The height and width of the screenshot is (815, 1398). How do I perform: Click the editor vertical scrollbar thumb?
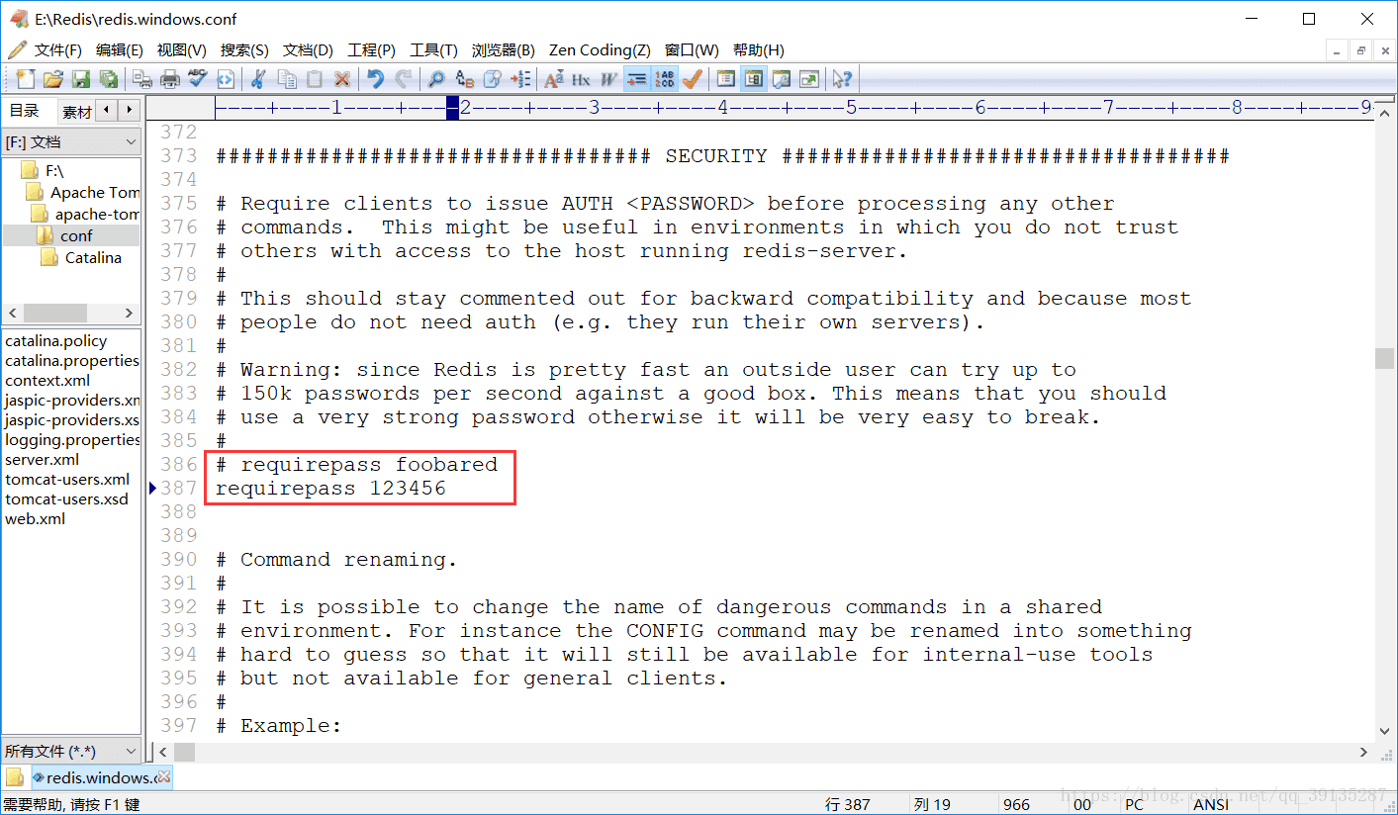[x=1384, y=358]
